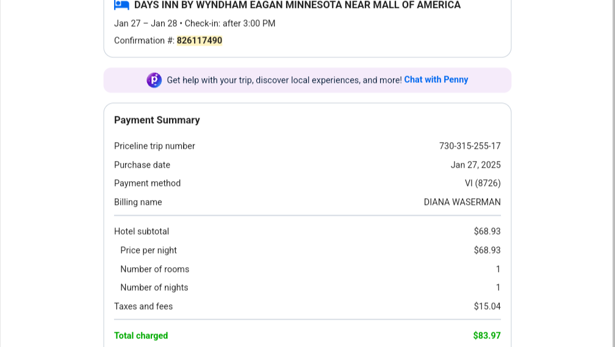Image resolution: width=615 pixels, height=347 pixels.
Task: Click the billing name DIANA WASERMAN
Action: pos(462,202)
